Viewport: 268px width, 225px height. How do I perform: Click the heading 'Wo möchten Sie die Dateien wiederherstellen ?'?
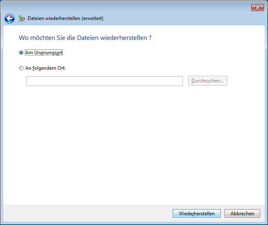tap(85, 38)
